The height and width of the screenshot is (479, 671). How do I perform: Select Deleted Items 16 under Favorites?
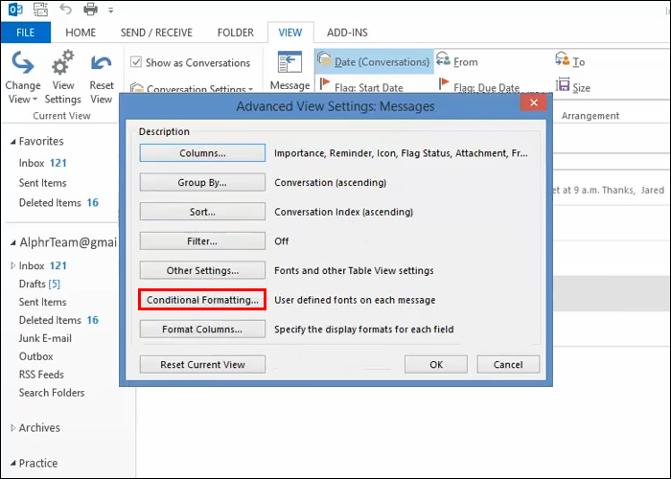tap(58, 203)
